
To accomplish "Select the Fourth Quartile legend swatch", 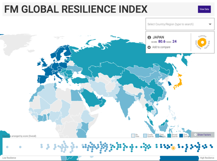I will coord(145,135).
